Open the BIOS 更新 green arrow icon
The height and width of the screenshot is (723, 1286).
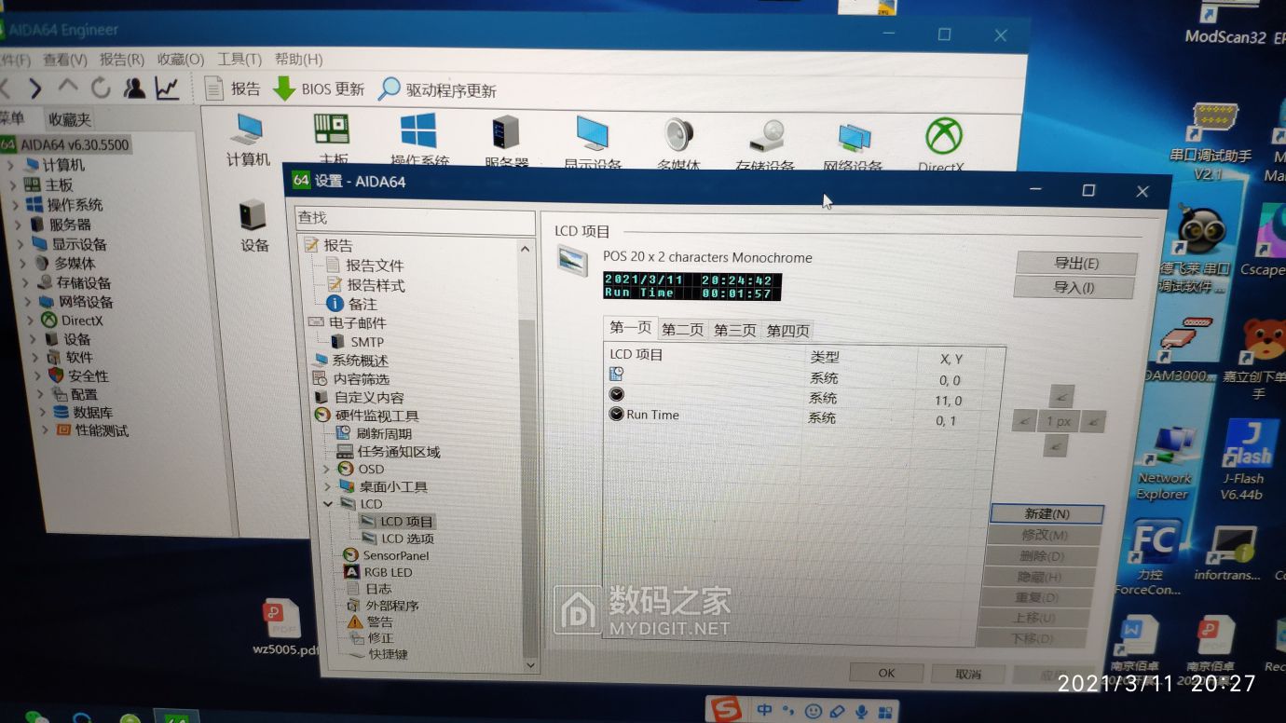coord(284,89)
